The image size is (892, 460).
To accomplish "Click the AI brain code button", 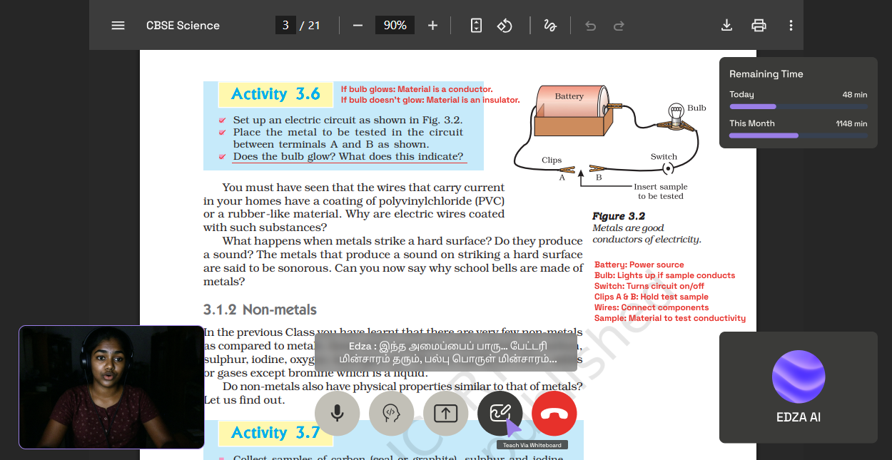I will point(391,414).
